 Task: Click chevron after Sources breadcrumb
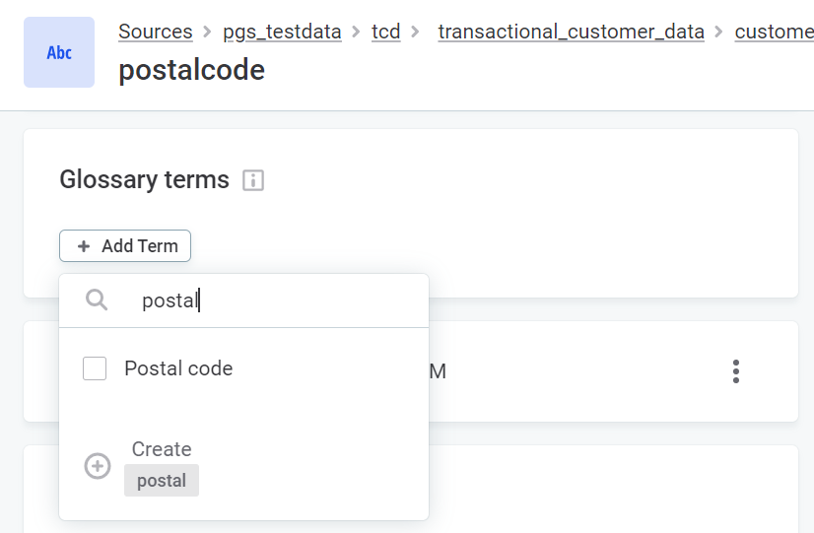pyautogui.click(x=207, y=32)
